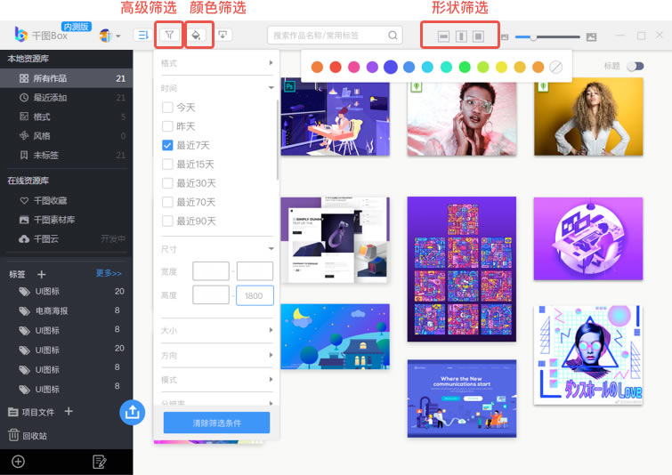Select 所有作品 in local library

tap(67, 78)
